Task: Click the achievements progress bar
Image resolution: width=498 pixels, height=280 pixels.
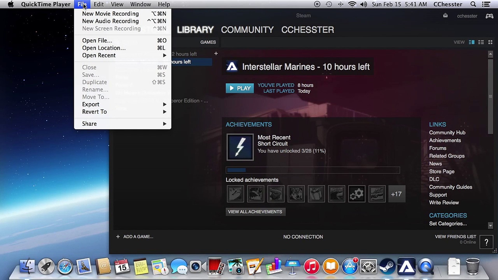Action: (313, 170)
